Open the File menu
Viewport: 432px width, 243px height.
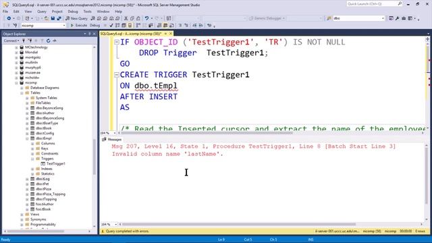coord(5,11)
